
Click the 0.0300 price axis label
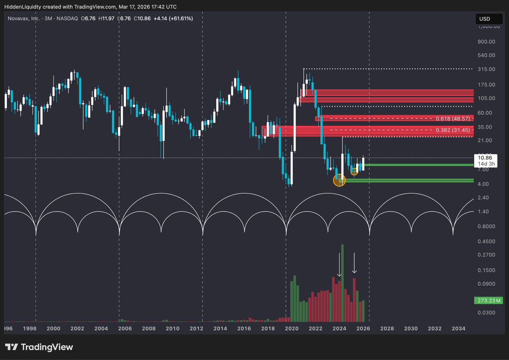click(x=486, y=312)
